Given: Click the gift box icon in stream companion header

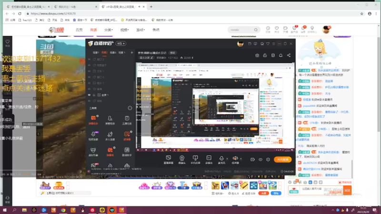Looking at the screenshot, I should (x=257, y=55).
